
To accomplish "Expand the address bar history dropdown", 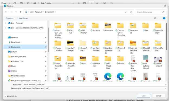I will [x=126, y=12].
